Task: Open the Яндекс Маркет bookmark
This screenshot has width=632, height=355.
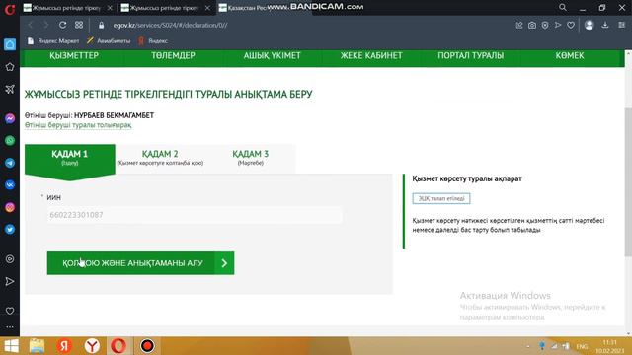Action: (x=53, y=41)
